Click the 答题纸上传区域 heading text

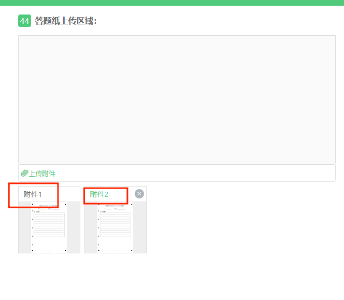click(66, 21)
